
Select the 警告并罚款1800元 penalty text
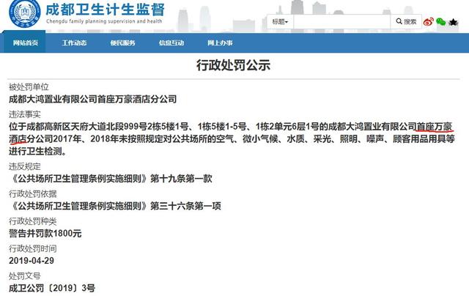click(x=45, y=233)
